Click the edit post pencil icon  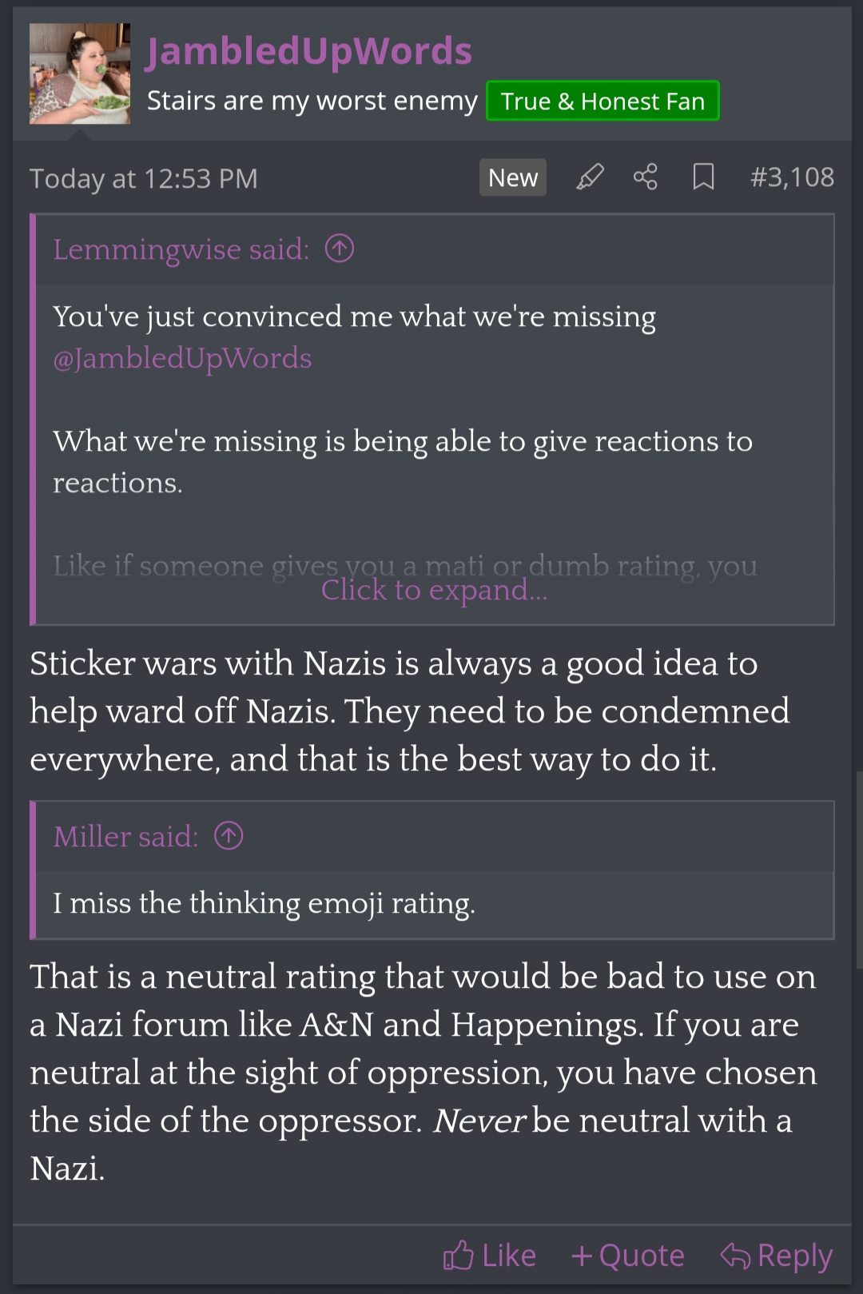(x=590, y=177)
